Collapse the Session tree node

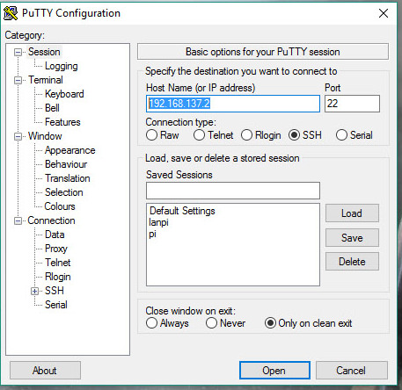(18, 53)
